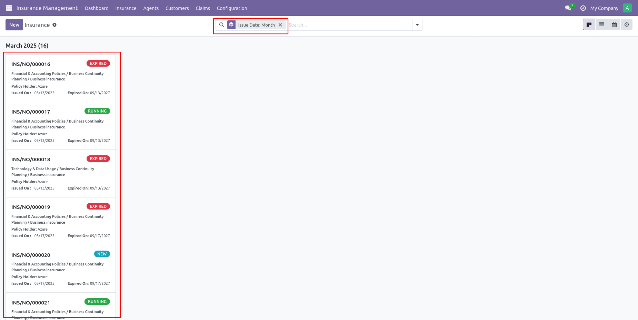Open the Configuration menu
The height and width of the screenshot is (320, 638).
click(x=232, y=8)
